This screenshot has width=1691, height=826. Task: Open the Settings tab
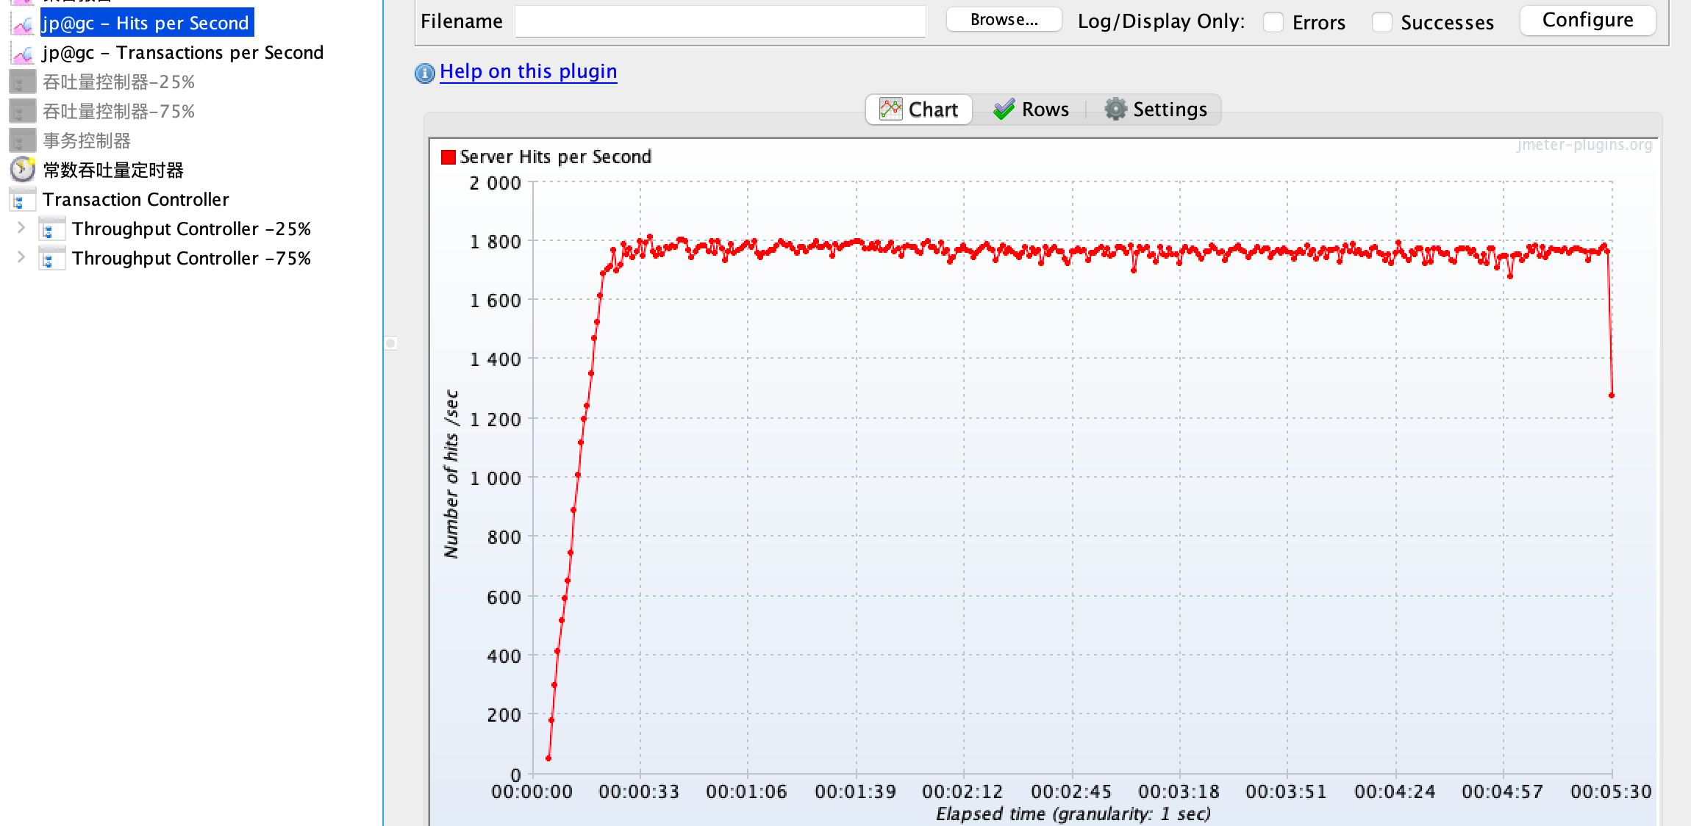pos(1156,109)
